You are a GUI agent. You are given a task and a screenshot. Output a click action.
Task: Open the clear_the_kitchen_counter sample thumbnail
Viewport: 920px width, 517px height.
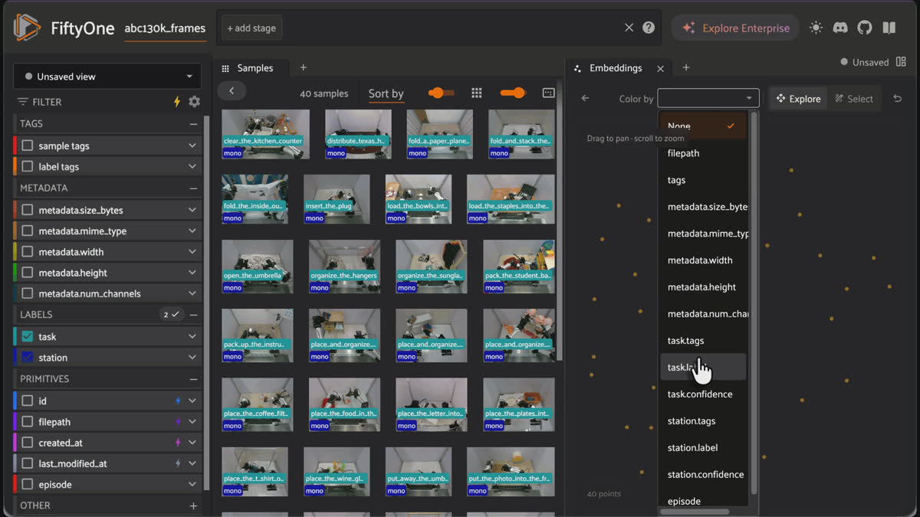click(266, 134)
